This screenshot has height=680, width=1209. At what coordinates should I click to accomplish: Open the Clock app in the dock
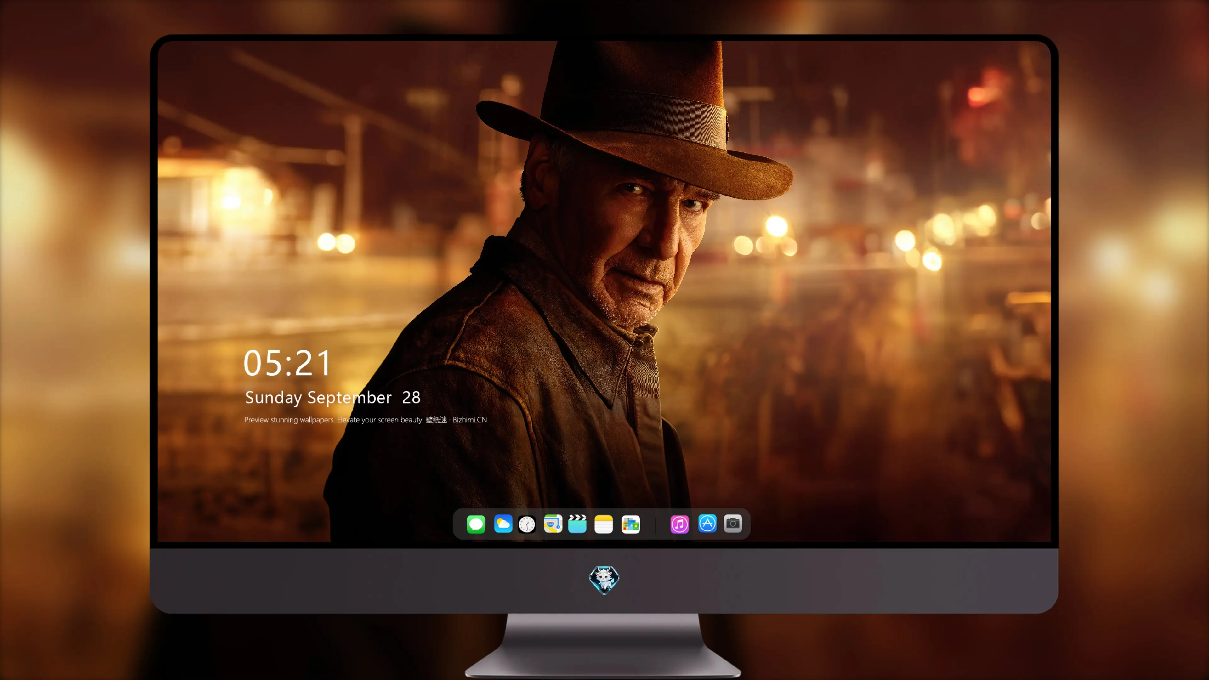click(527, 524)
